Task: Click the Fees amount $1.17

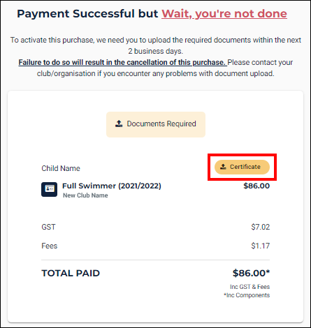Action: 261,246
